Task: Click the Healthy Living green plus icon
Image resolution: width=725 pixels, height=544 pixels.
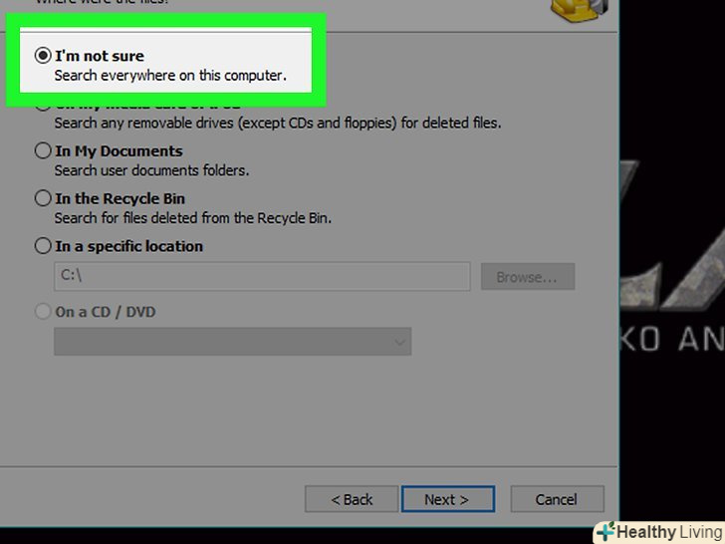Action: coord(605,531)
